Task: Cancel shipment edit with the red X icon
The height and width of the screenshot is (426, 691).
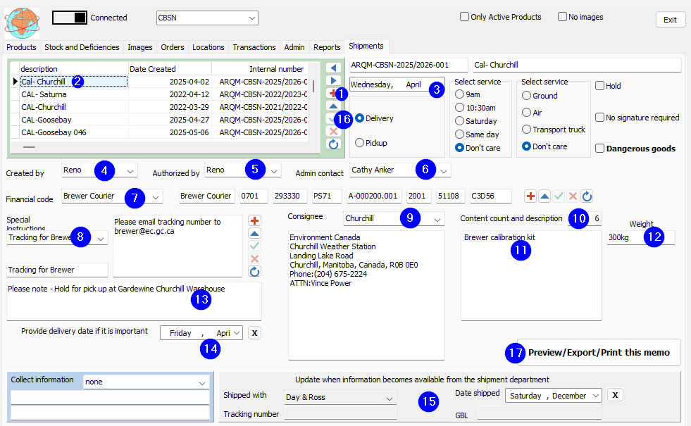Action: click(x=333, y=131)
